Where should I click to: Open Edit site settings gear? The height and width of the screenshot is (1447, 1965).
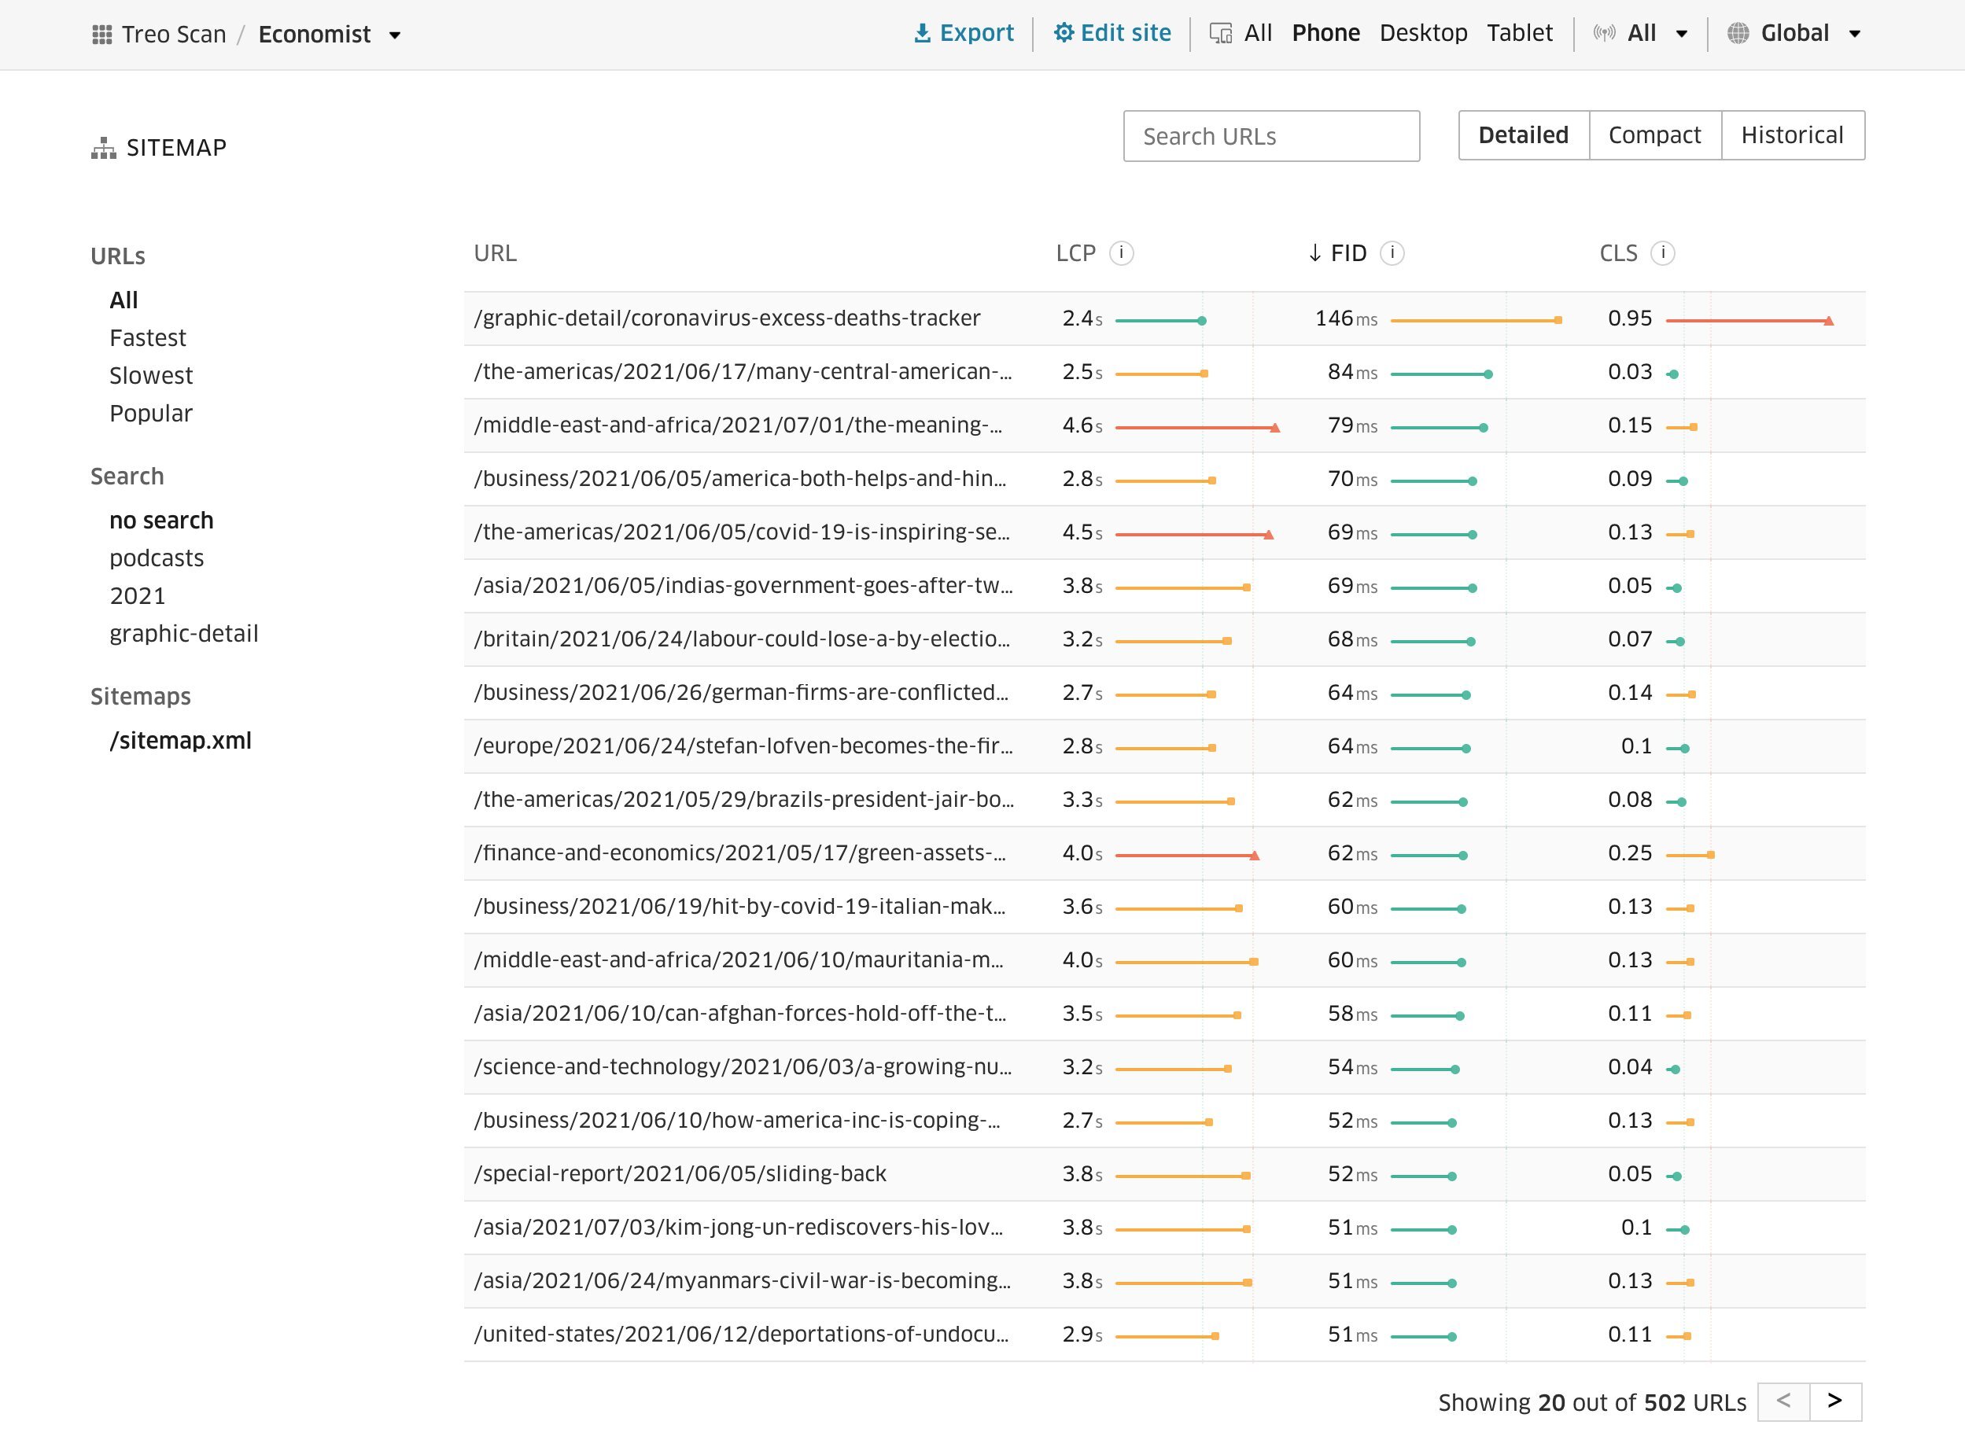pos(1064,32)
